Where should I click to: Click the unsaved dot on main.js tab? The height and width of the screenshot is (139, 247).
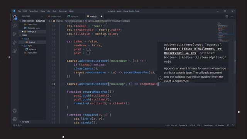pos(102,16)
